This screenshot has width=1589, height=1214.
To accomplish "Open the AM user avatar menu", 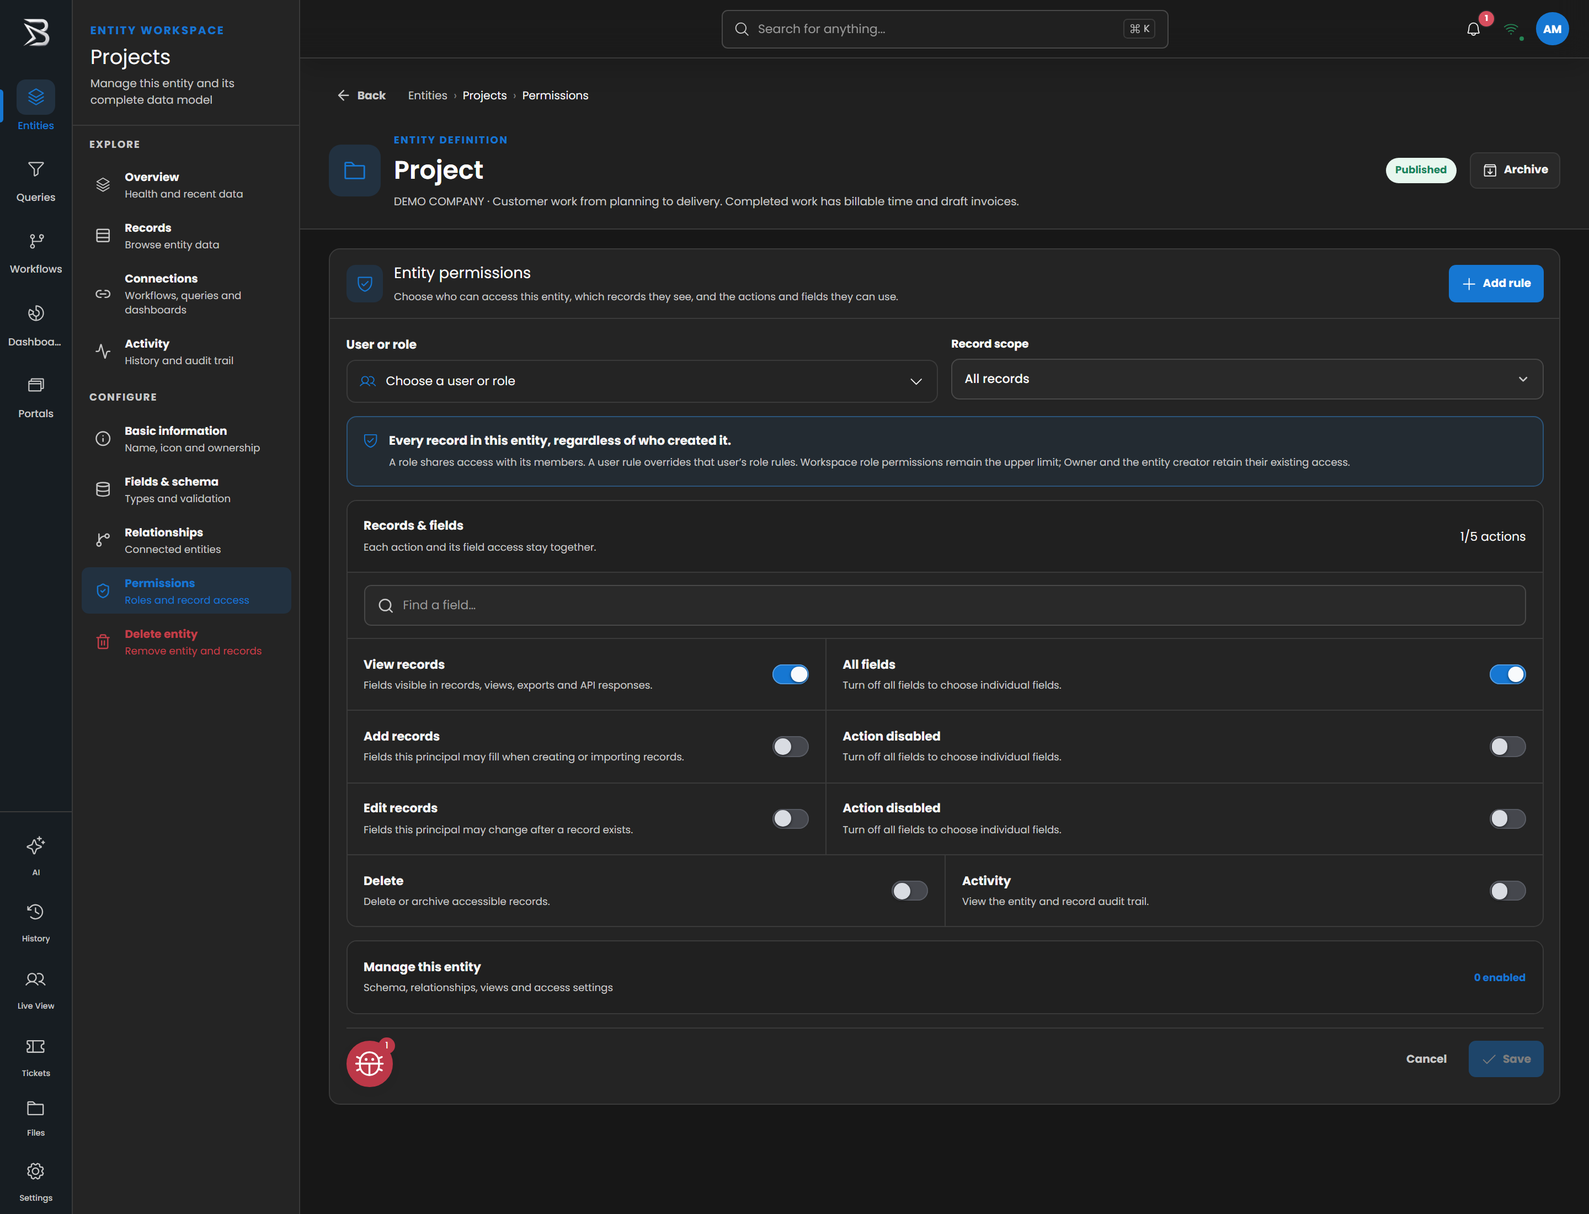I will (x=1551, y=29).
